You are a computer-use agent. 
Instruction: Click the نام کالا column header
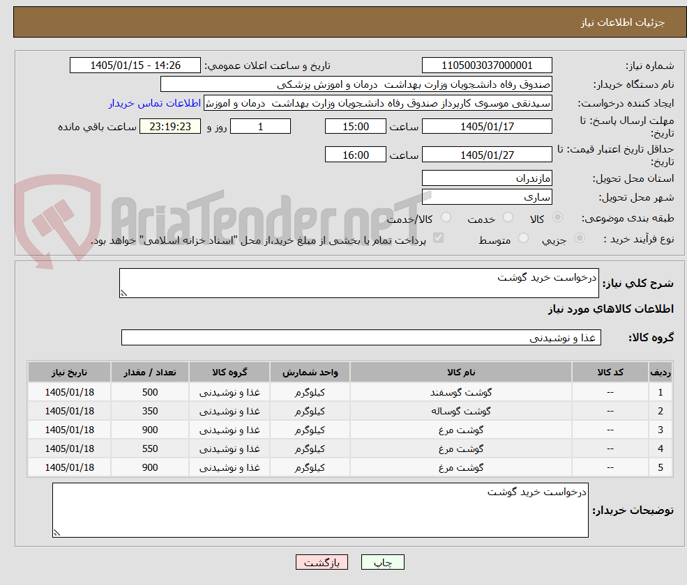[460, 372]
